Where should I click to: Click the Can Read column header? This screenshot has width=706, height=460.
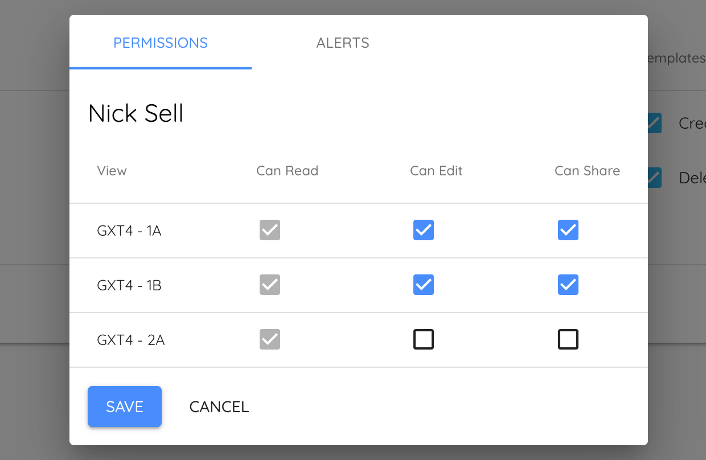287,171
